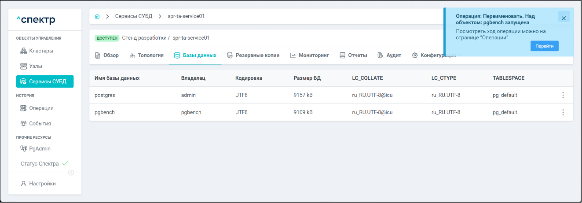This screenshot has height=203, width=582.
Task: Open actions menu for postgres row
Action: (563, 95)
